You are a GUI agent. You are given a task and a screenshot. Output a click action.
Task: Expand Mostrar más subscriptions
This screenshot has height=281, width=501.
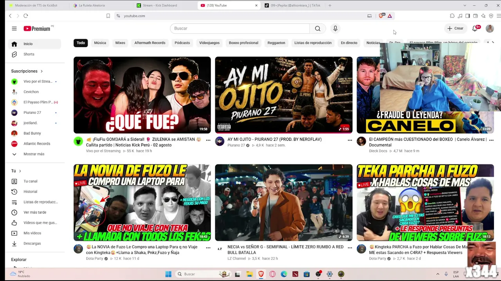[34, 154]
